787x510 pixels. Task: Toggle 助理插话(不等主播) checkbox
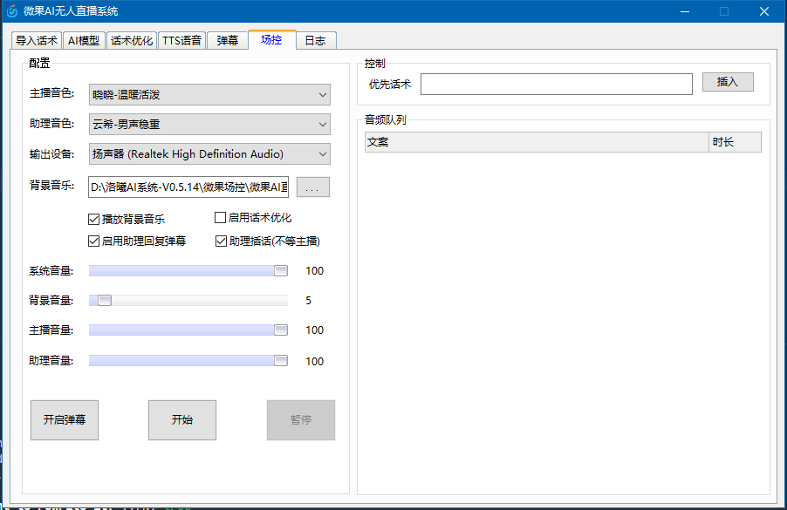tap(221, 240)
